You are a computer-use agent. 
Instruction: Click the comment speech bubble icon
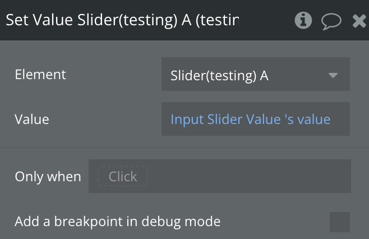click(x=331, y=21)
